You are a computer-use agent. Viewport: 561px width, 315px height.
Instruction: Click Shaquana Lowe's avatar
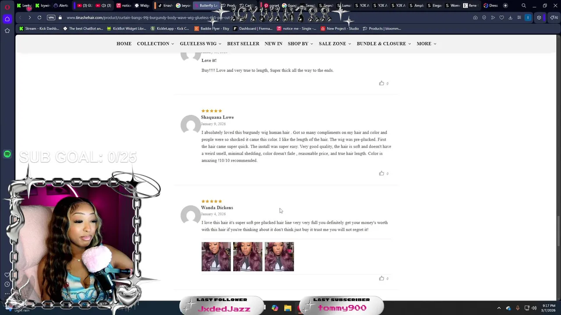point(191,125)
